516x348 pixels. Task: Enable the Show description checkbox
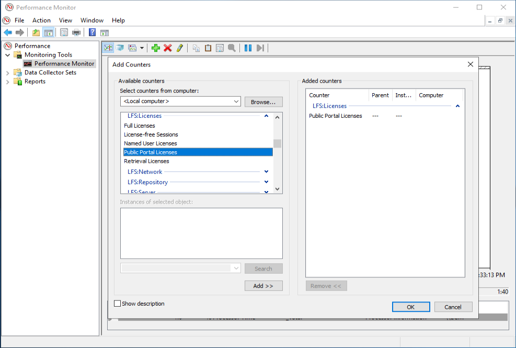point(118,304)
